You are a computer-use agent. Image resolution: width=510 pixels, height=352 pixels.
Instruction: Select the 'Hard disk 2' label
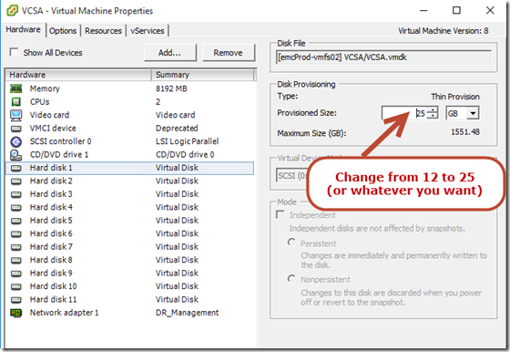pos(51,181)
